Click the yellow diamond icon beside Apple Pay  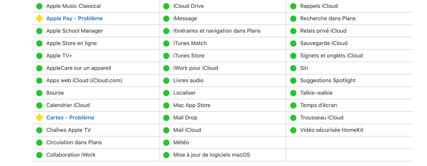[39, 18]
